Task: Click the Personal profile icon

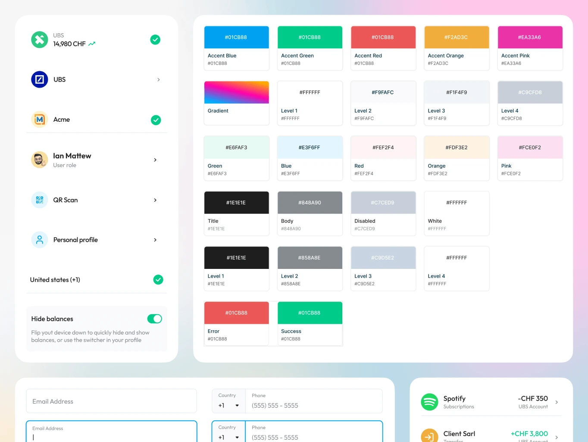Action: tap(39, 240)
